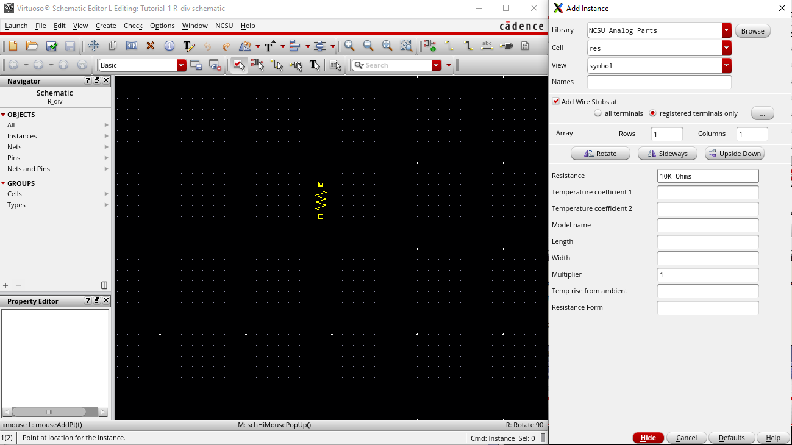
Task: Click the Copy tool icon
Action: [113, 46]
